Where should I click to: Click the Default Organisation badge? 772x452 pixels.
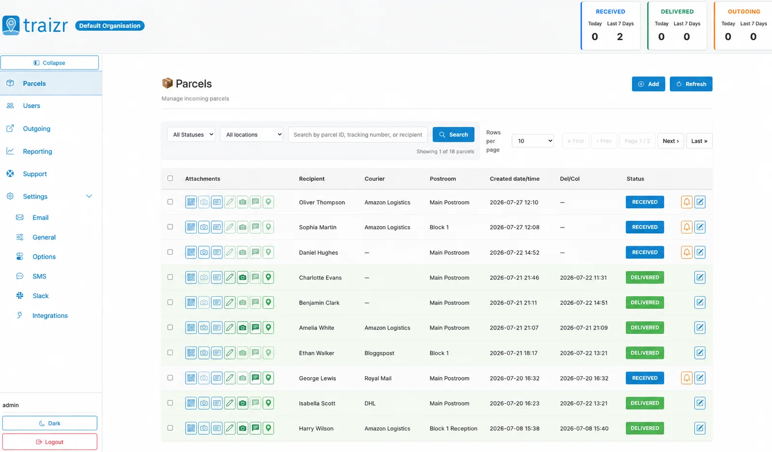[x=110, y=26]
